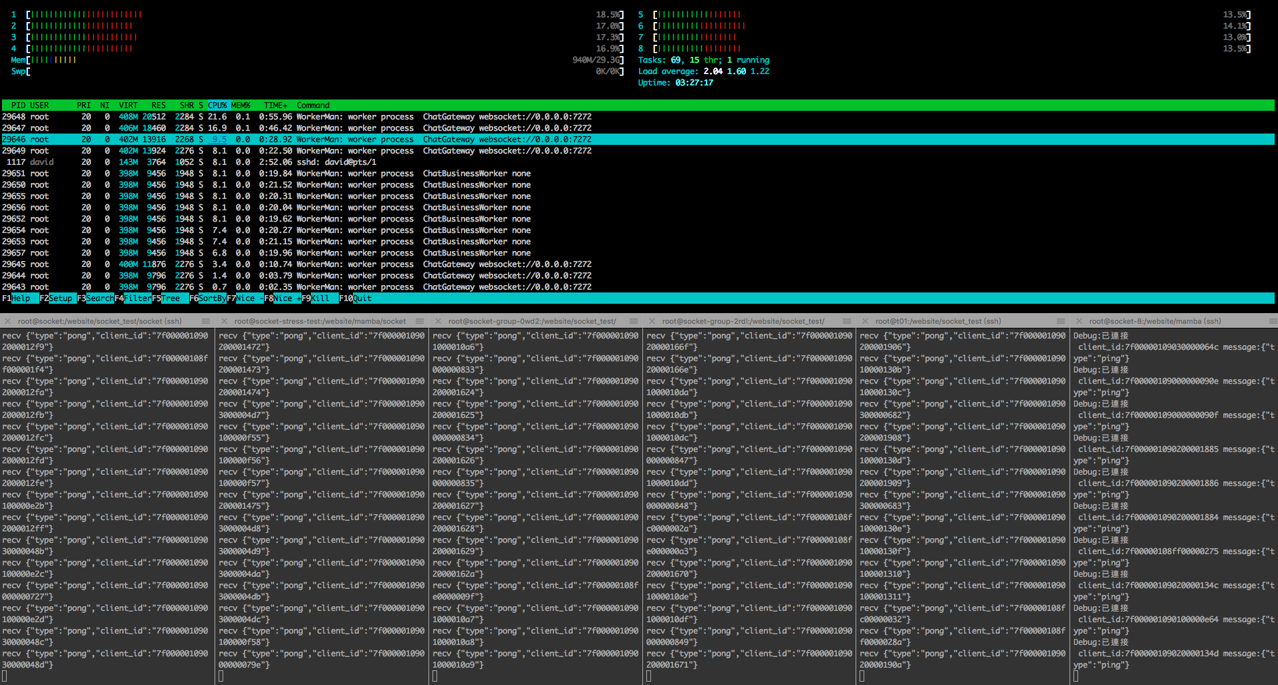Image resolution: width=1278 pixels, height=685 pixels.
Task: Select process row PID 29647
Action: pos(638,128)
